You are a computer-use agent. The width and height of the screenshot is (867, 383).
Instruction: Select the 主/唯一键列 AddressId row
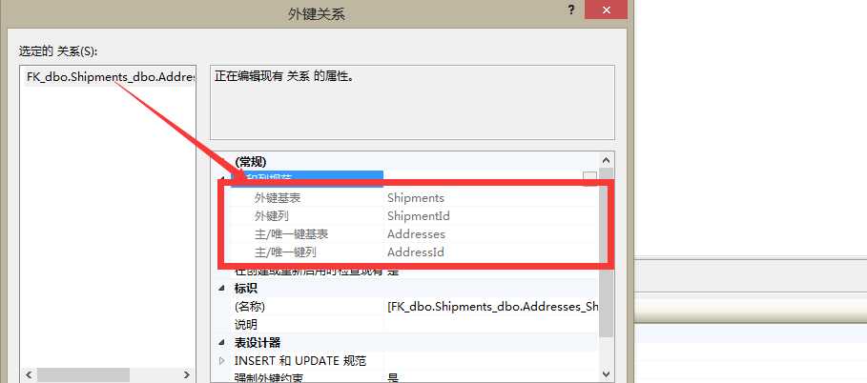tap(408, 252)
